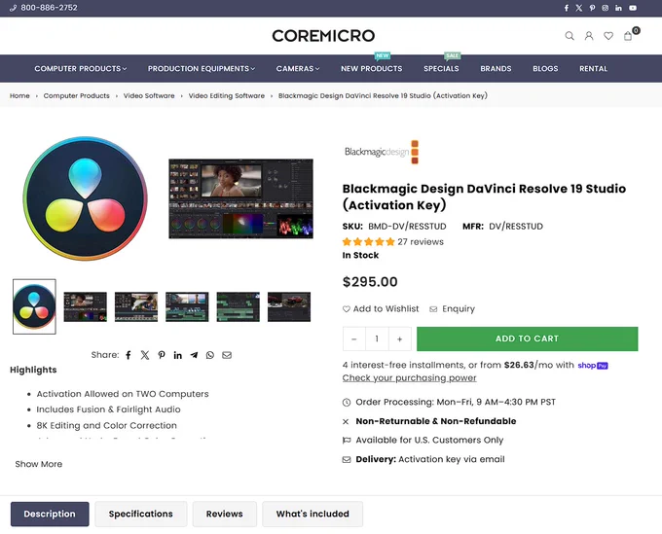Open Instagram profile in top bar

pos(605,8)
